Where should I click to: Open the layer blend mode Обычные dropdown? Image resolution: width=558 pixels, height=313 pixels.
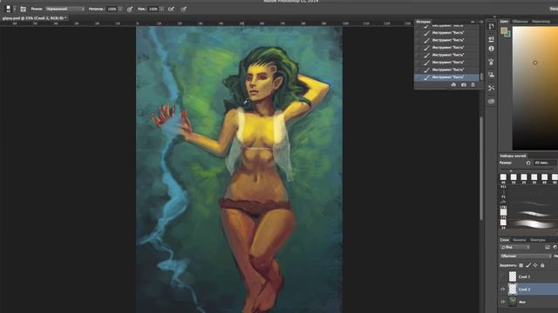pos(526,256)
